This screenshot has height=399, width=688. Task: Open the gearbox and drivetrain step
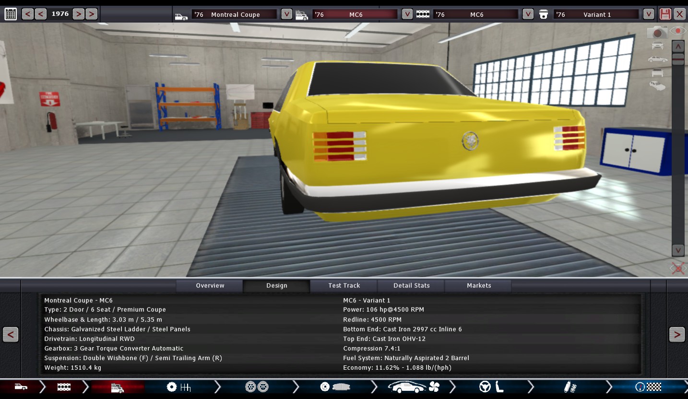[x=178, y=387]
